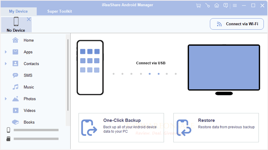This screenshot has height=150, width=268.
Task: Switch to the Super Toolkit tab
Action: 60,11
